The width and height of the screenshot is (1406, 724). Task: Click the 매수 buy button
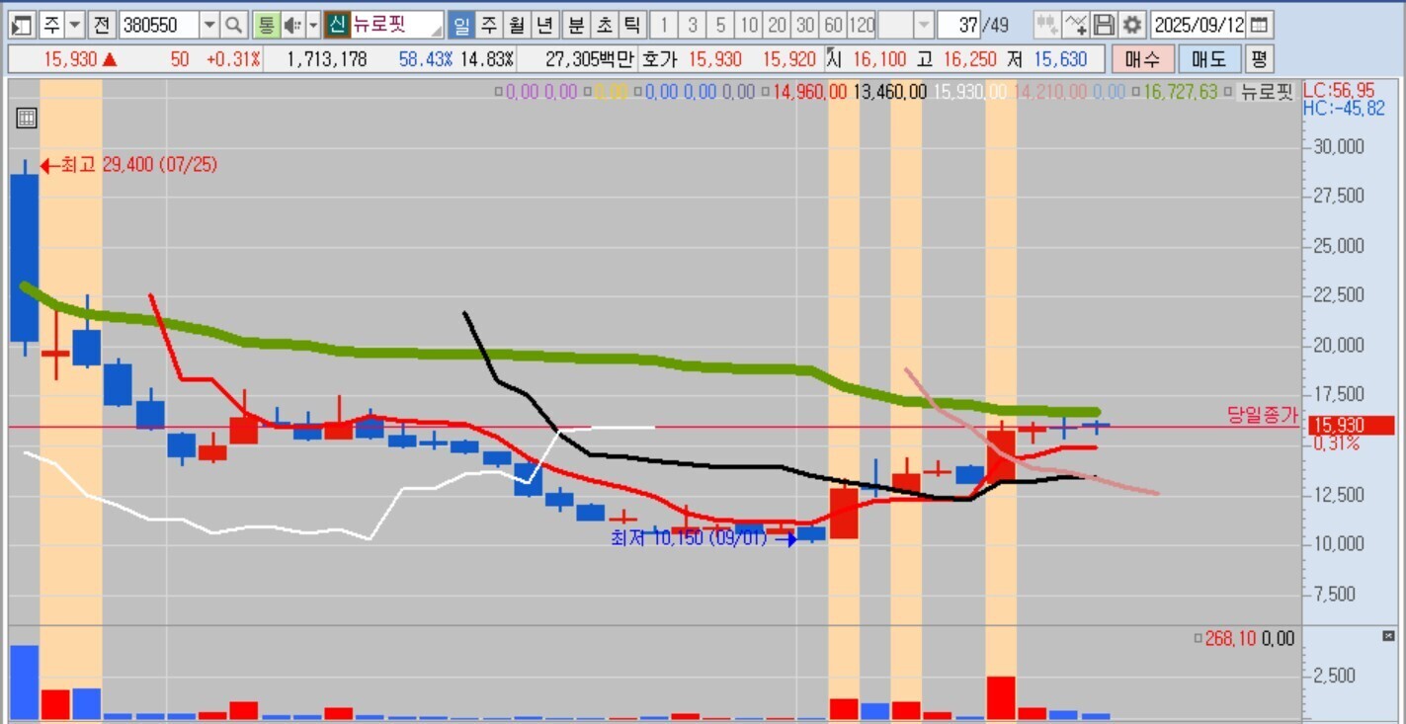[x=1143, y=59]
